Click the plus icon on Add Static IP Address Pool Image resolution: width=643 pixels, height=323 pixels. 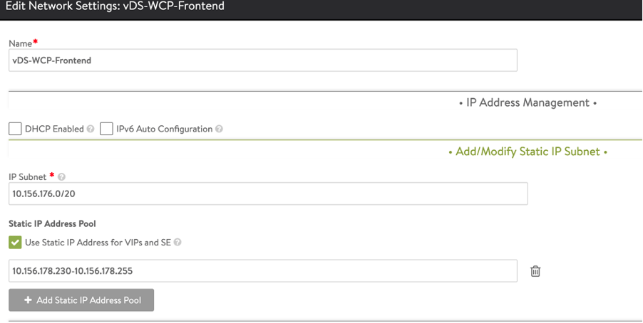[29, 300]
